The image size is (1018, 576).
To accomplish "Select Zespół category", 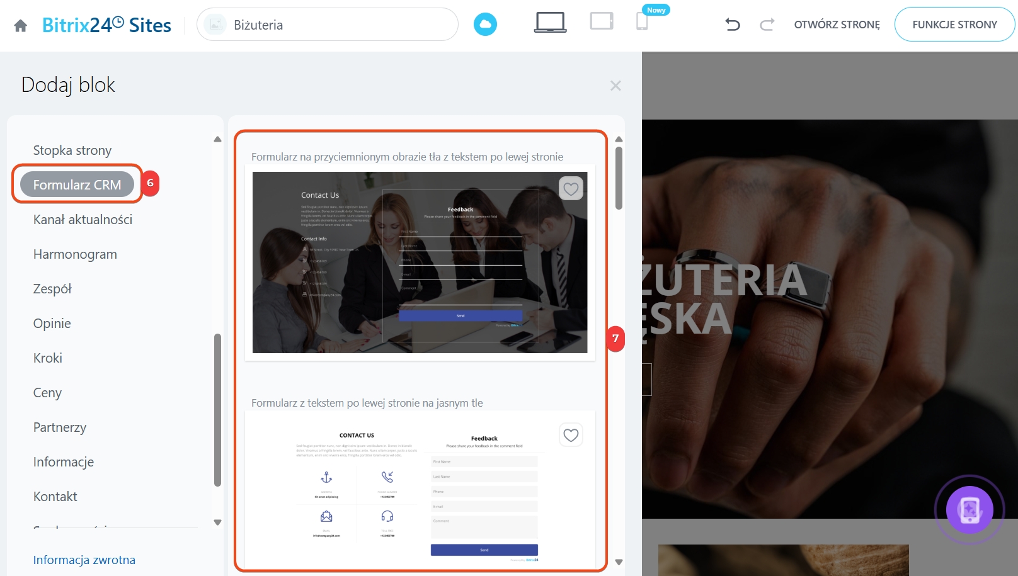I will tap(52, 289).
